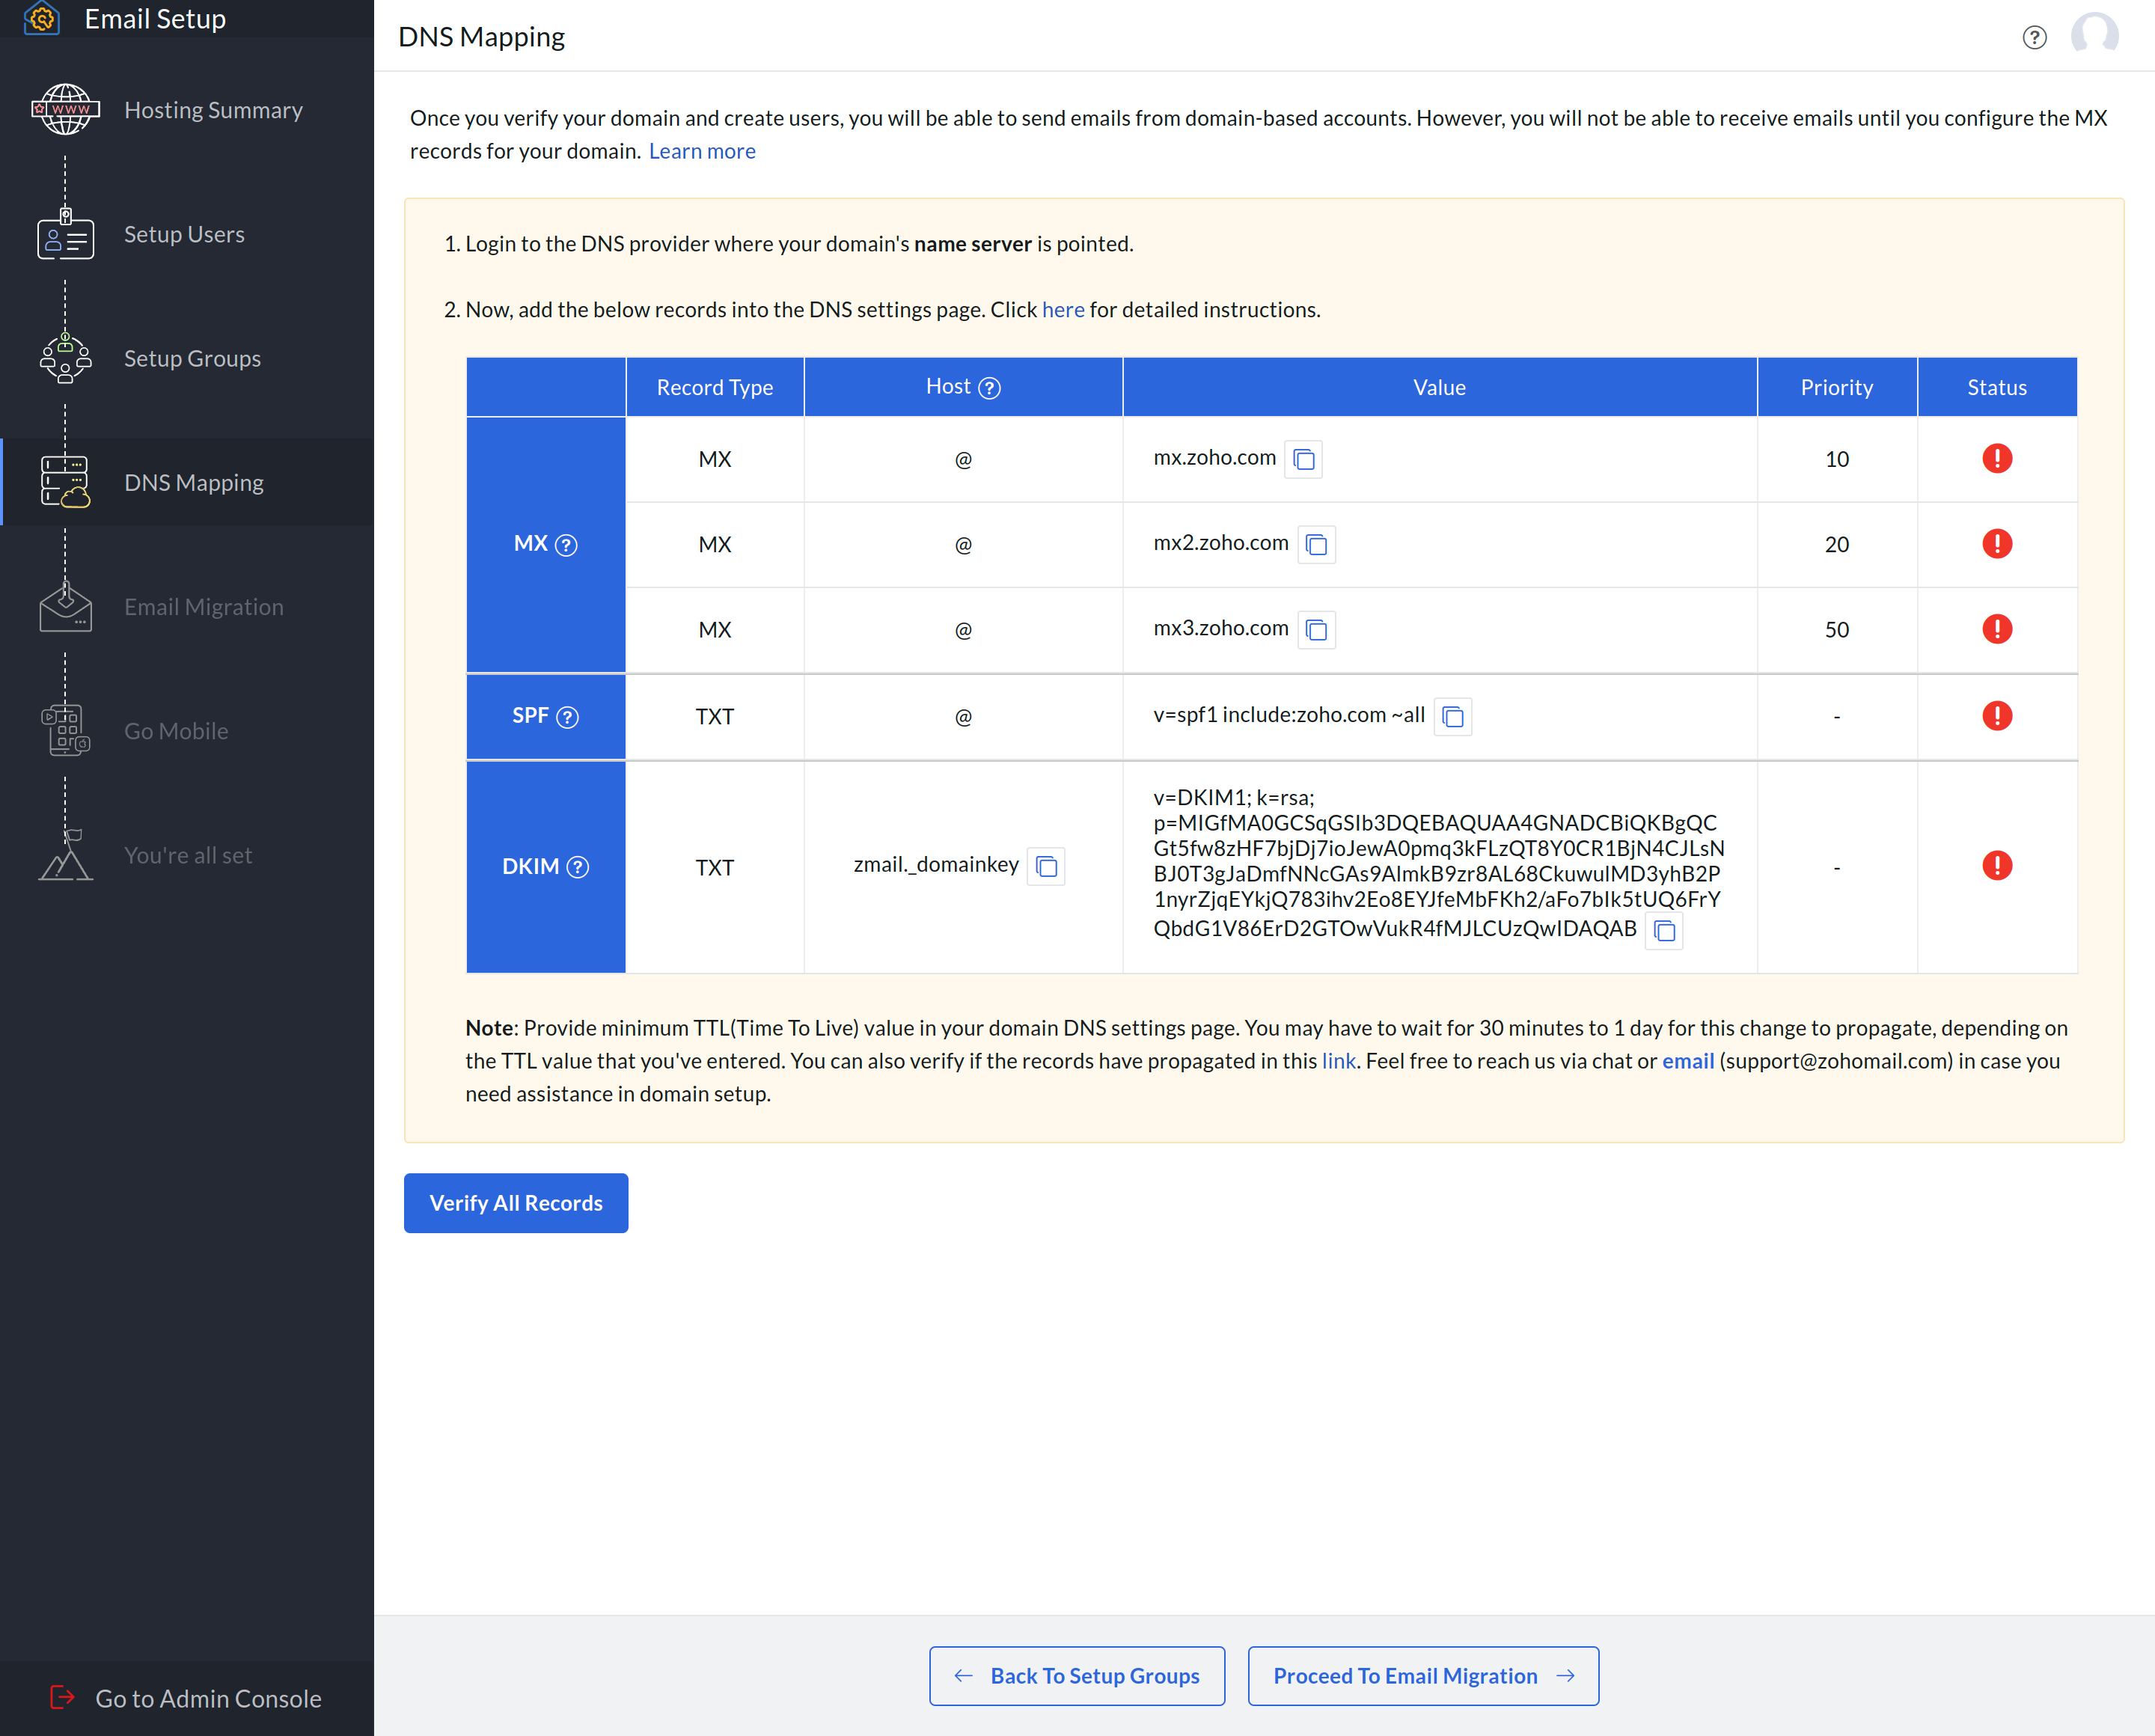Select the v=spf1 include:zoho.com ~all text
The height and width of the screenshot is (1736, 2155).
coord(1289,715)
